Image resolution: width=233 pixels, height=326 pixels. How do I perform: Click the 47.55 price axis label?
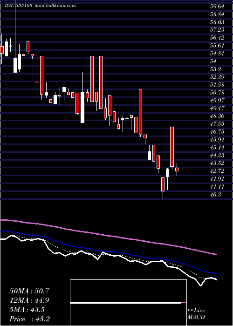pyautogui.click(x=217, y=124)
